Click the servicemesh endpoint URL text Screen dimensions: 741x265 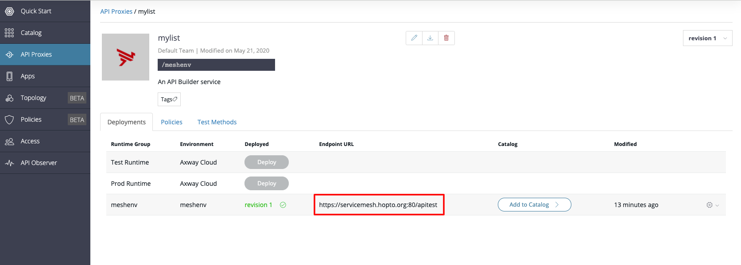pyautogui.click(x=378, y=205)
